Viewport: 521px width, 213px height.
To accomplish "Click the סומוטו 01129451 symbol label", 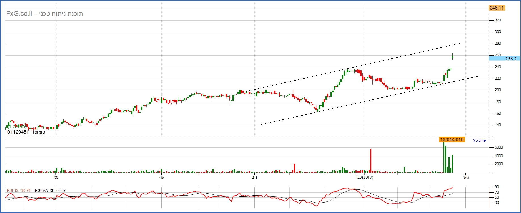I will tap(26, 132).
